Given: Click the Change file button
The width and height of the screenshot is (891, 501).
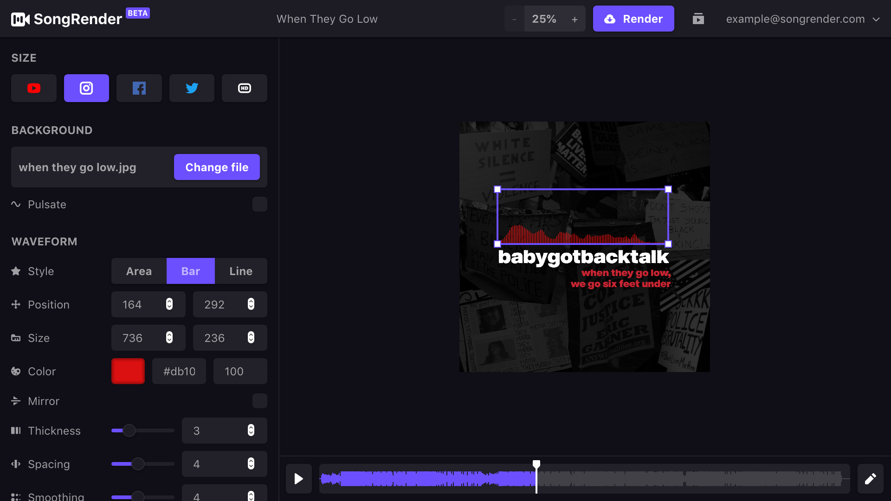Looking at the screenshot, I should click(217, 167).
